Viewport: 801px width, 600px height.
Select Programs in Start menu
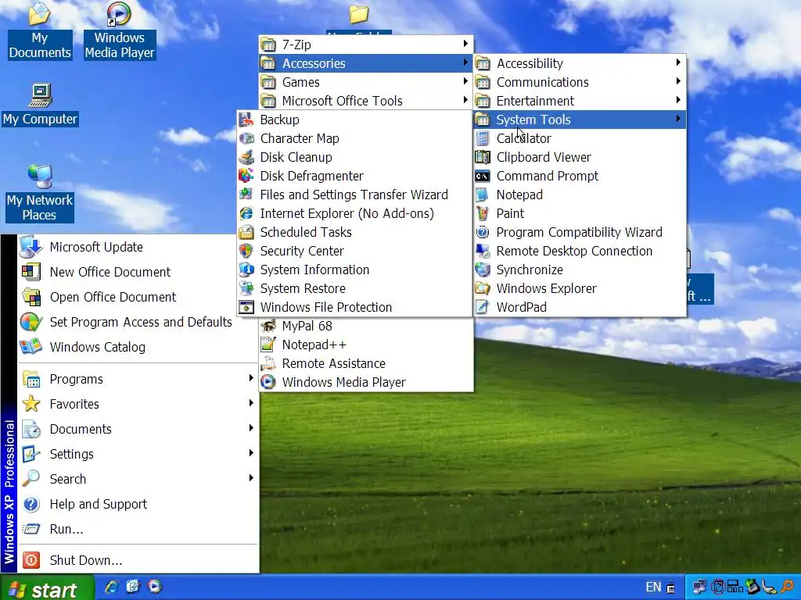(x=138, y=379)
